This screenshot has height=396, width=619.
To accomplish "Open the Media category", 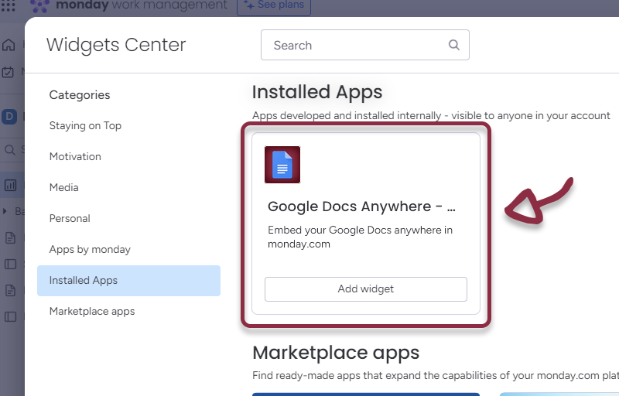I will 63,187.
